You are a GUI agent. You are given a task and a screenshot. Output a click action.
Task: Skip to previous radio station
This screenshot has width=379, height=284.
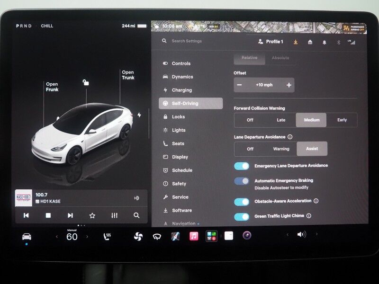(x=26, y=215)
